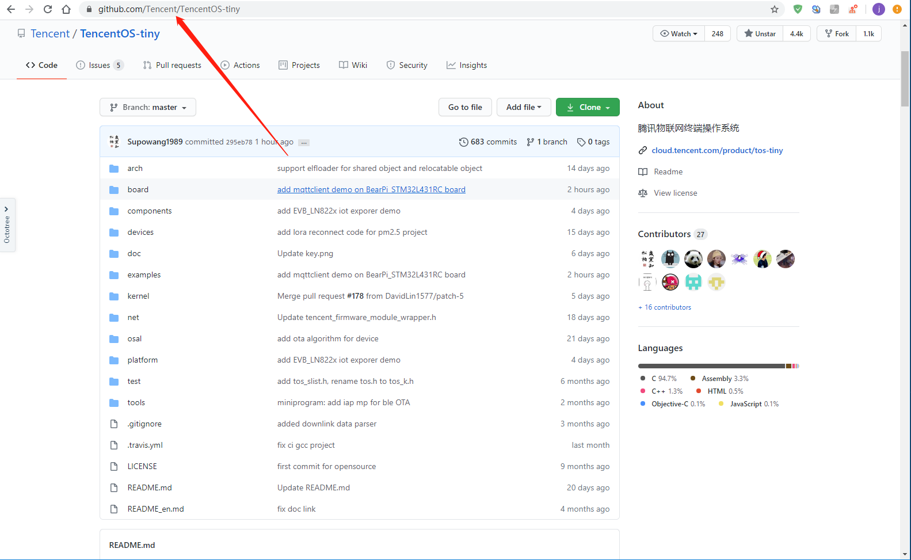Click the link icon beside cloud.tencent.com URL
911x560 pixels.
tap(643, 150)
